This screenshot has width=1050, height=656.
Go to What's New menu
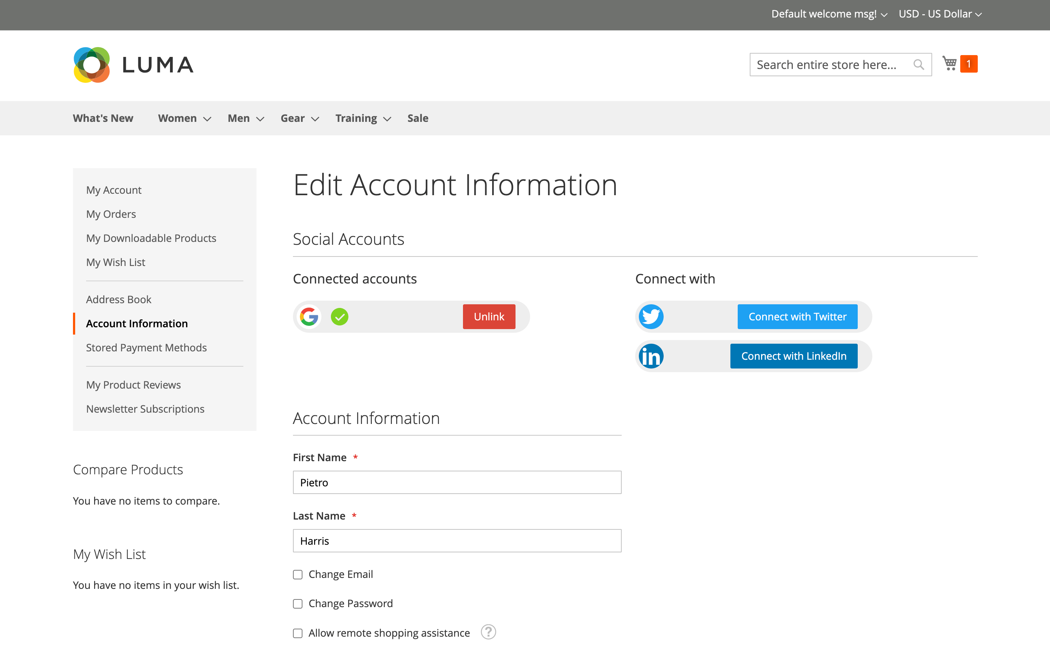(103, 118)
